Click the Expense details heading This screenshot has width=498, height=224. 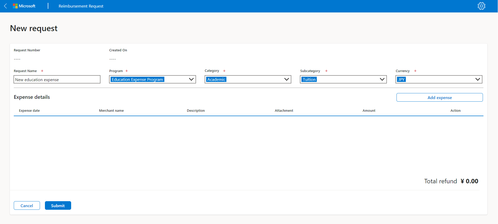[32, 97]
